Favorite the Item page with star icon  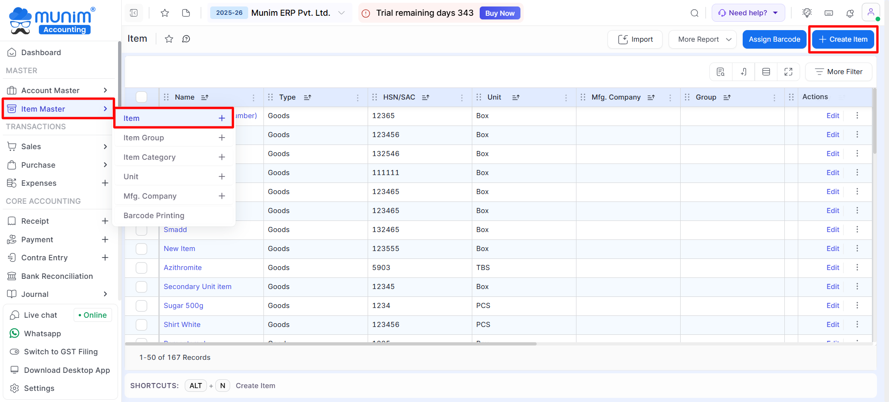tap(169, 39)
